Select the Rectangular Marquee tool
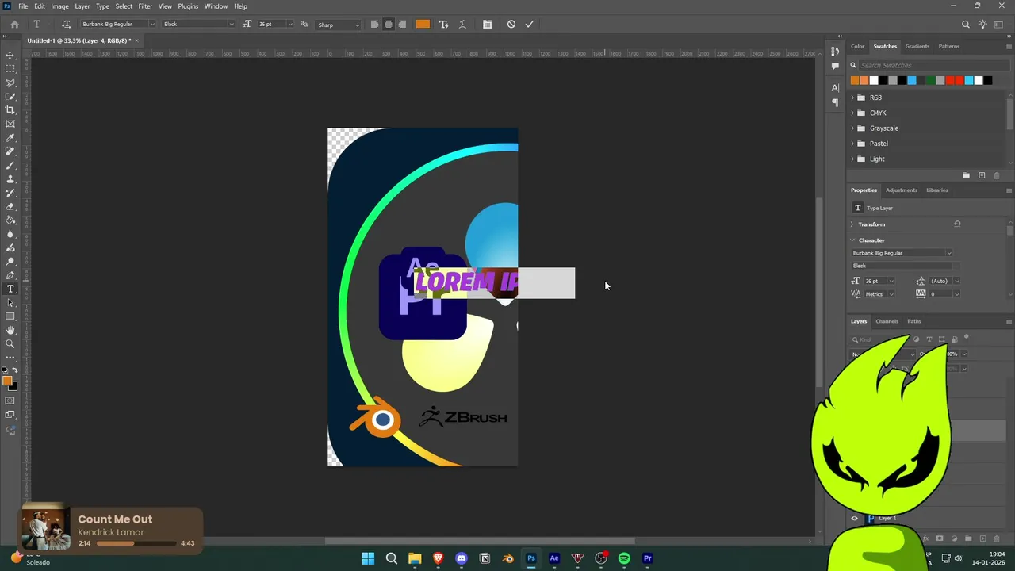The image size is (1015, 571). click(x=10, y=69)
